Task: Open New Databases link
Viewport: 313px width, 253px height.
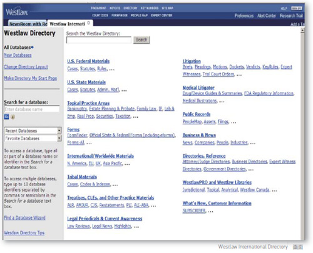Action: click(x=18, y=55)
